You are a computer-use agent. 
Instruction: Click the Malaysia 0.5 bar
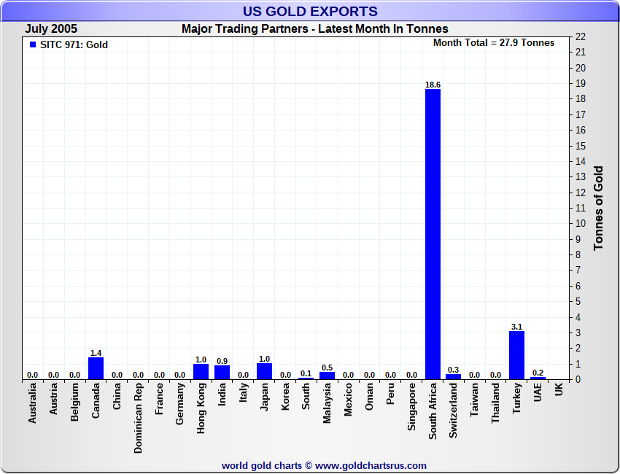coord(327,376)
